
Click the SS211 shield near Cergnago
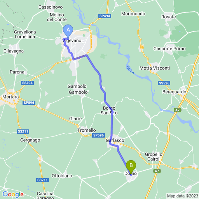point(23,131)
